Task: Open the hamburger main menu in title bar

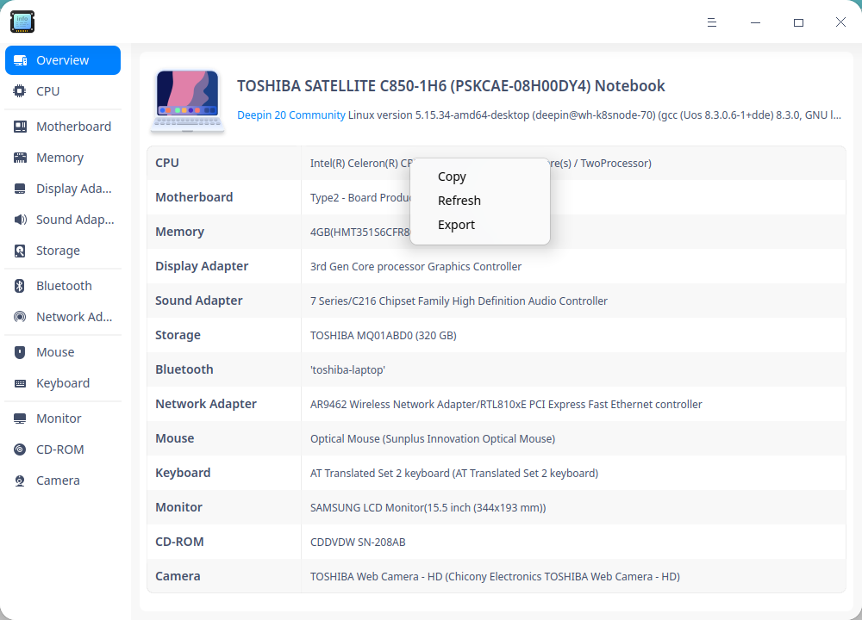Action: pyautogui.click(x=712, y=22)
